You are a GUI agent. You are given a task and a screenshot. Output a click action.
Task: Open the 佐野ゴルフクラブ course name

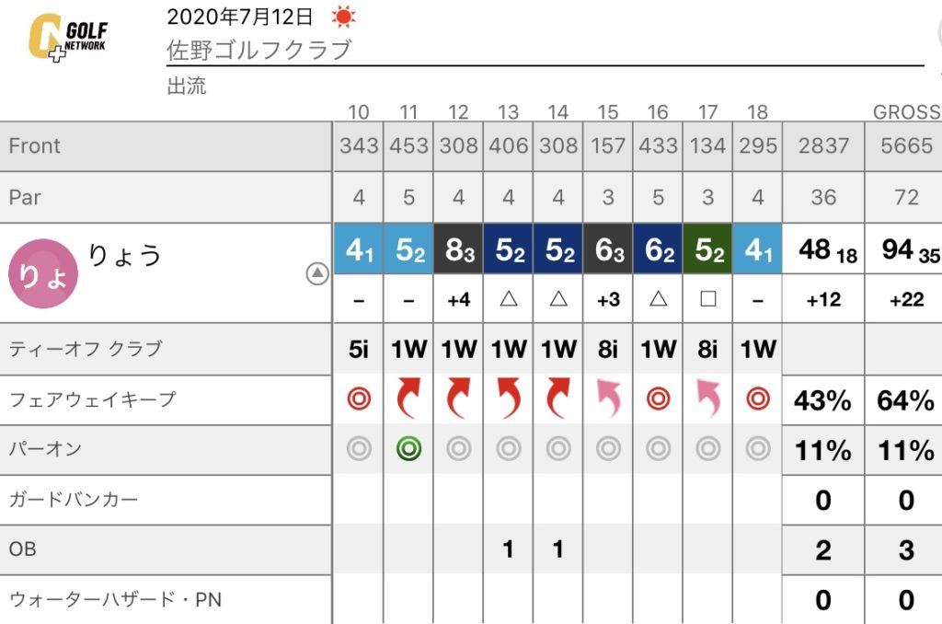[258, 50]
